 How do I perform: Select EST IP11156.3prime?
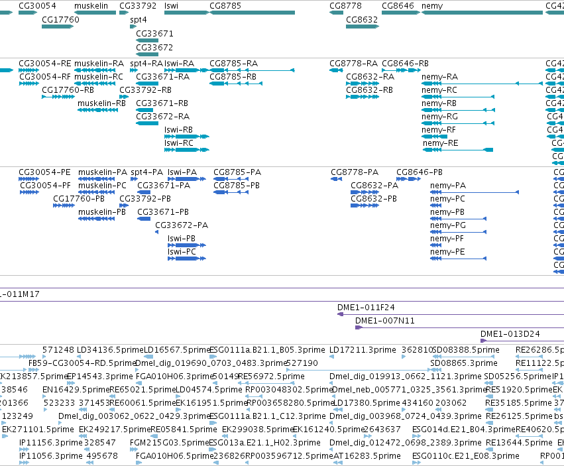(x=24, y=449)
